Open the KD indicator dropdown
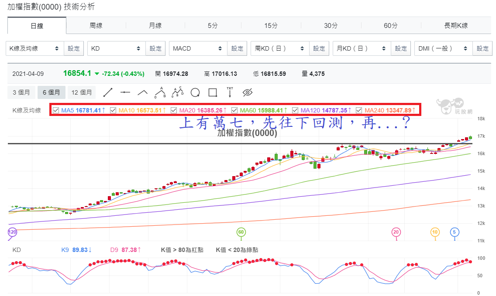Image resolution: width=496 pixels, height=296 pixels. pyautogui.click(x=117, y=48)
